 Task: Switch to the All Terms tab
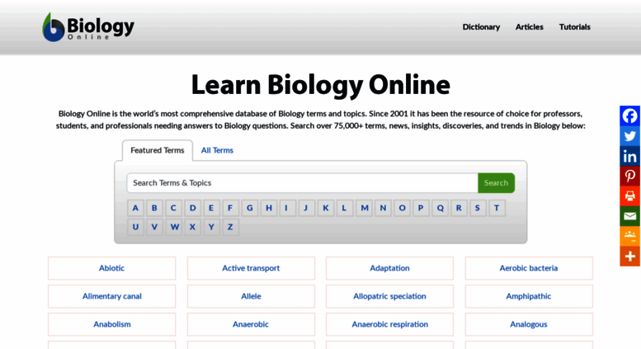click(x=217, y=150)
